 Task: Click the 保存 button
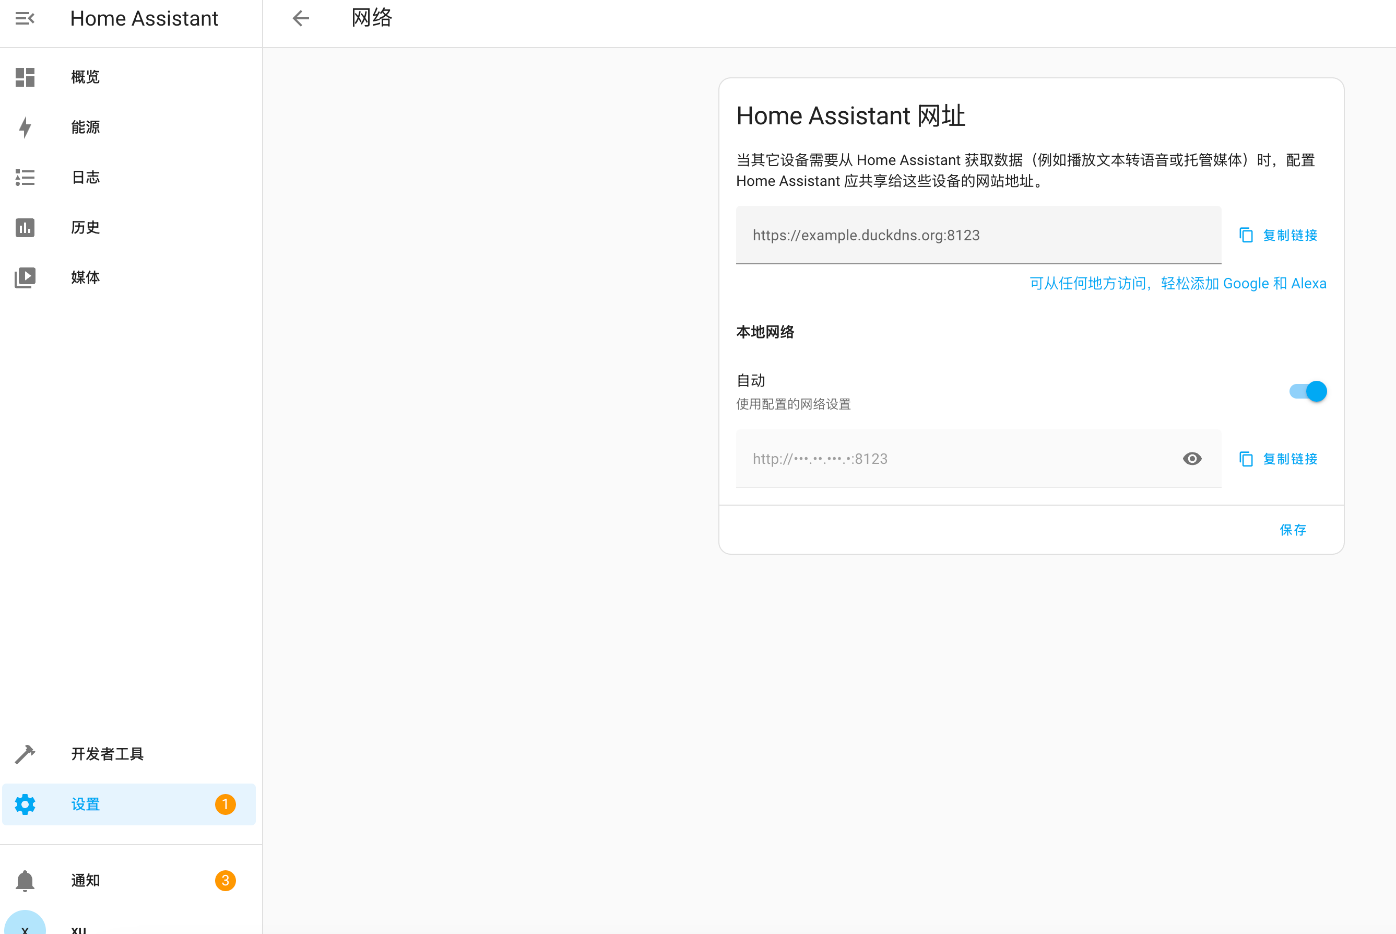tap(1293, 530)
